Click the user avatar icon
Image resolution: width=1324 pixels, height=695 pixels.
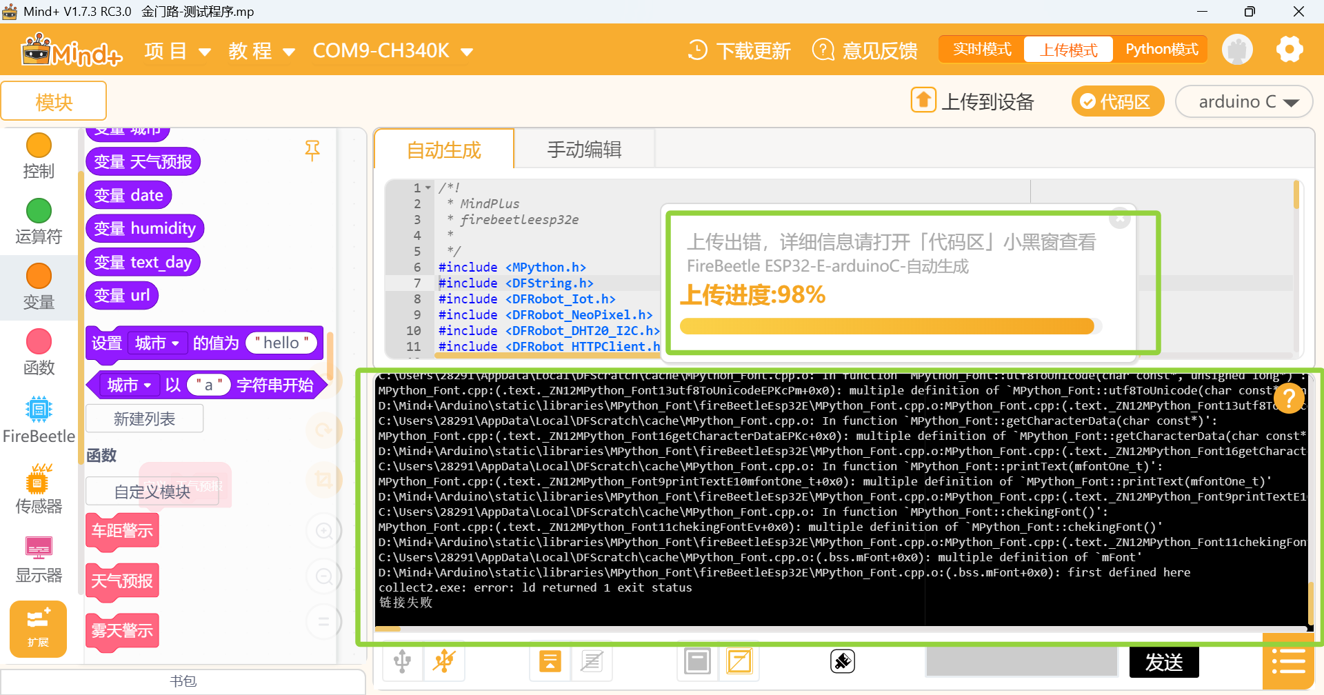(1237, 50)
